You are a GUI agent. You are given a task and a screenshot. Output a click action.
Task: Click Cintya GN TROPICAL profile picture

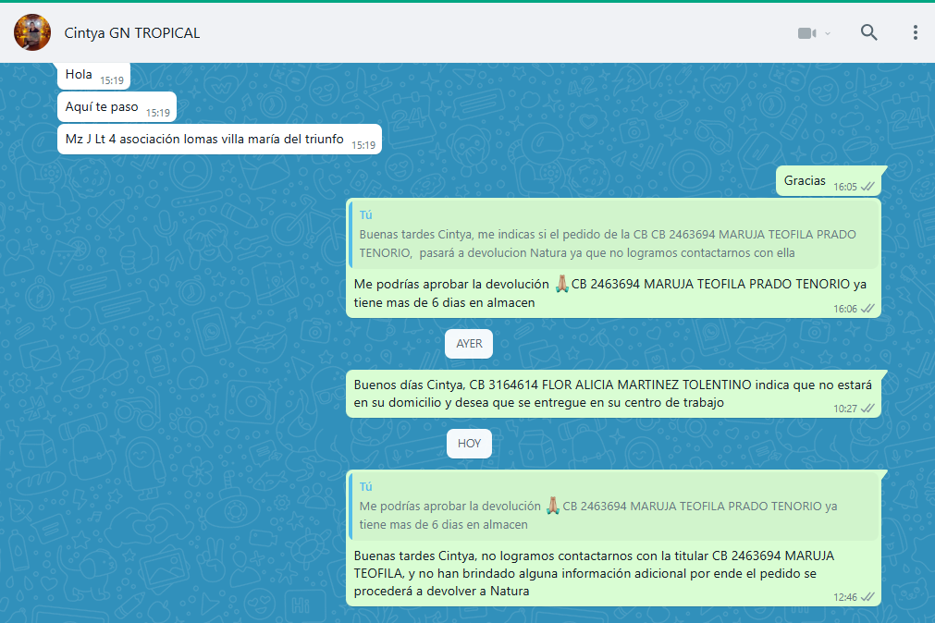(x=32, y=33)
